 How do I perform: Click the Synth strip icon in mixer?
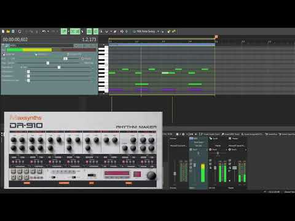click(x=211, y=139)
